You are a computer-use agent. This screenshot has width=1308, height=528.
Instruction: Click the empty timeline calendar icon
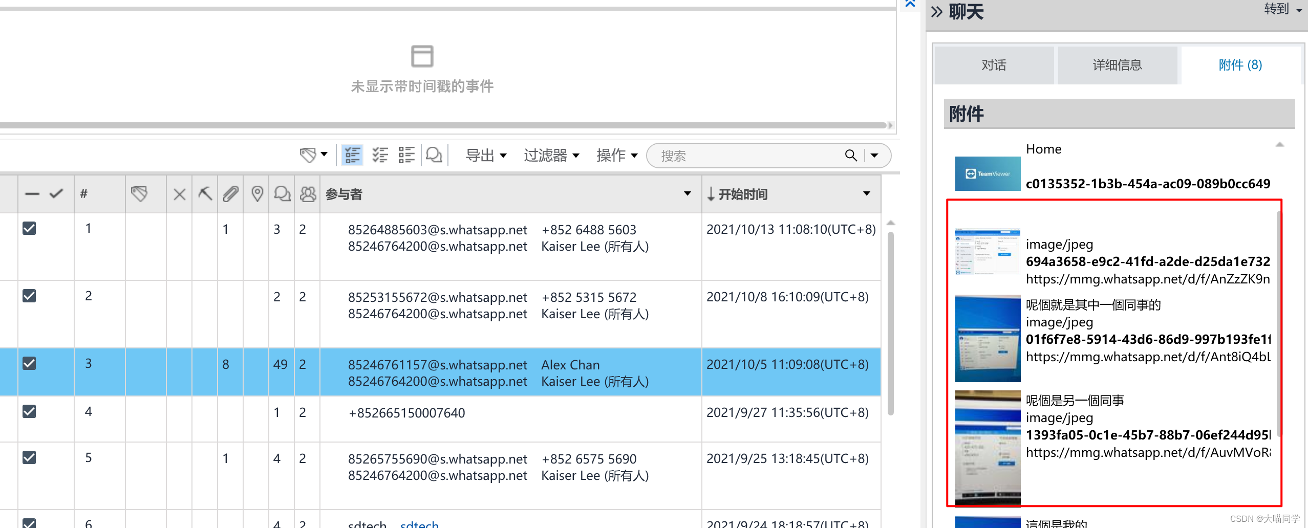tap(422, 56)
